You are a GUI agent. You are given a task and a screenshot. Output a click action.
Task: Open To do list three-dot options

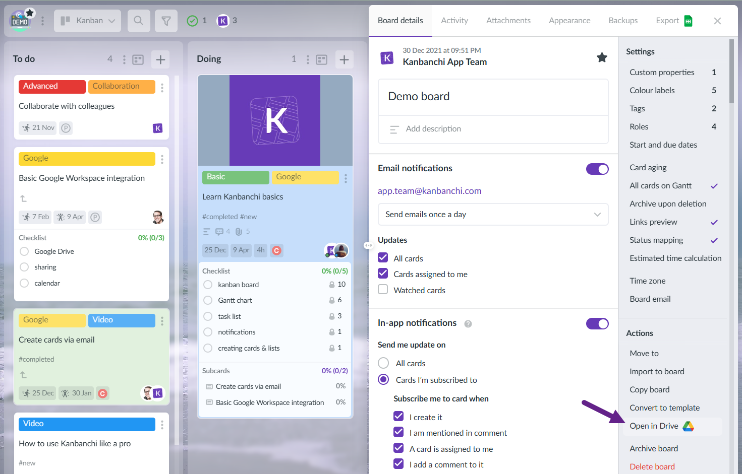[124, 59]
